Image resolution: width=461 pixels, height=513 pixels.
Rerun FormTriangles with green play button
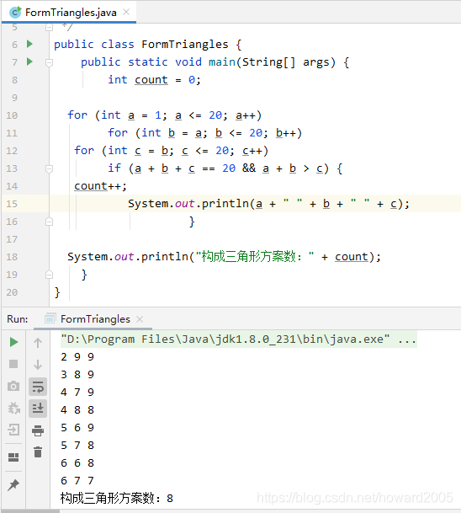coord(13,342)
